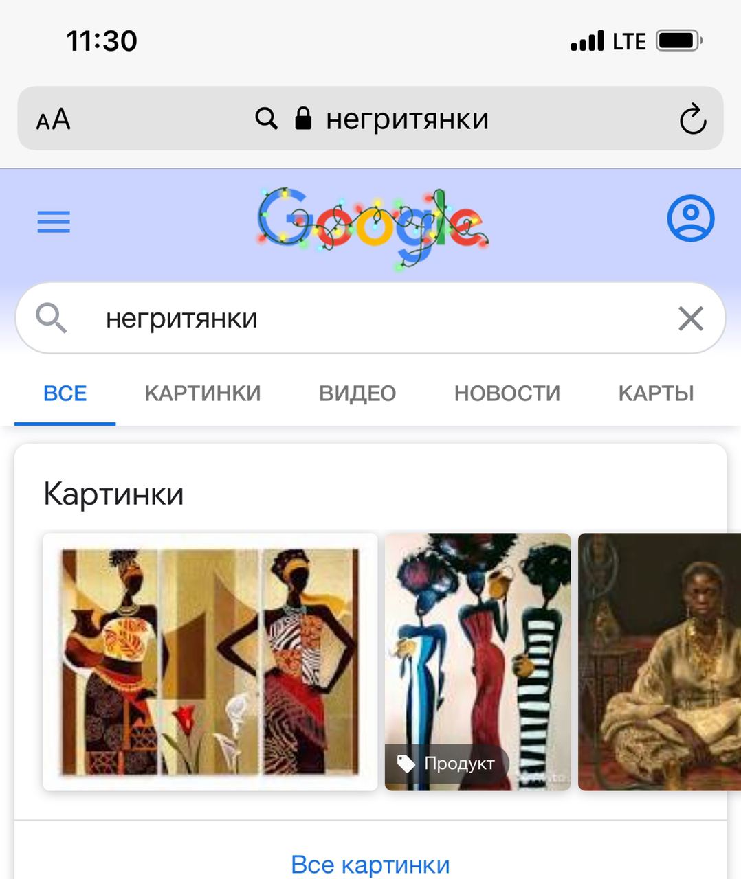Tap the Продукт tag on second image
The height and width of the screenshot is (879, 741).
(447, 764)
